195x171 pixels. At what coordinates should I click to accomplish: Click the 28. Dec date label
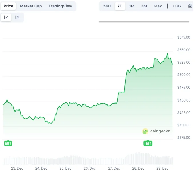(138, 168)
